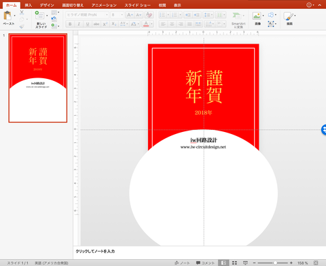The image size is (326, 266).
Task: Open the line spacing dropdown
Action: pos(209,15)
